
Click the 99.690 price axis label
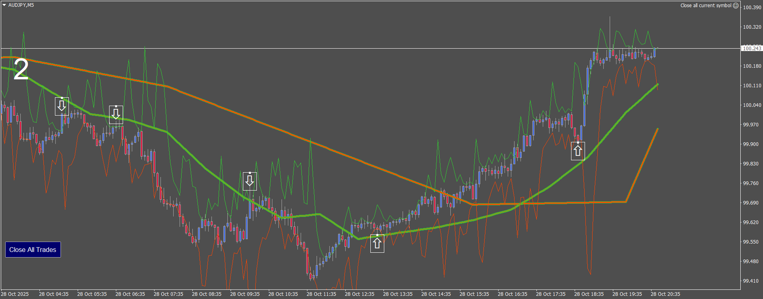click(x=751, y=203)
